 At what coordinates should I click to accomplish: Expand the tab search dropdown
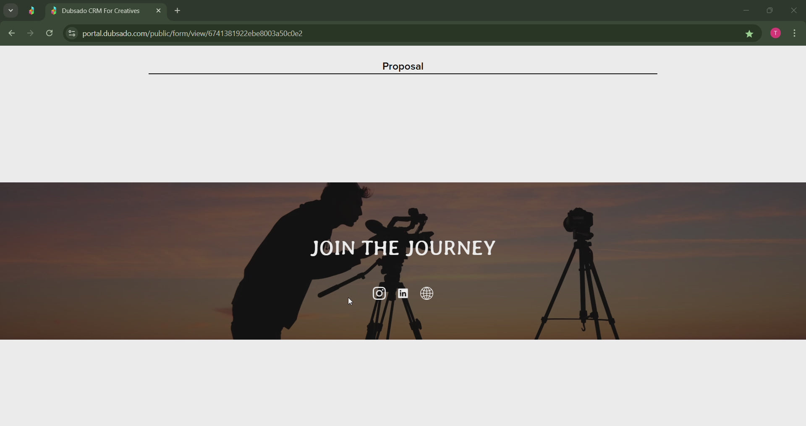(11, 11)
